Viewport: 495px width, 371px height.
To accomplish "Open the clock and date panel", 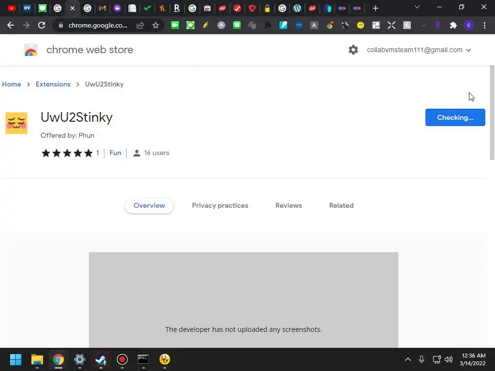I will (473, 359).
